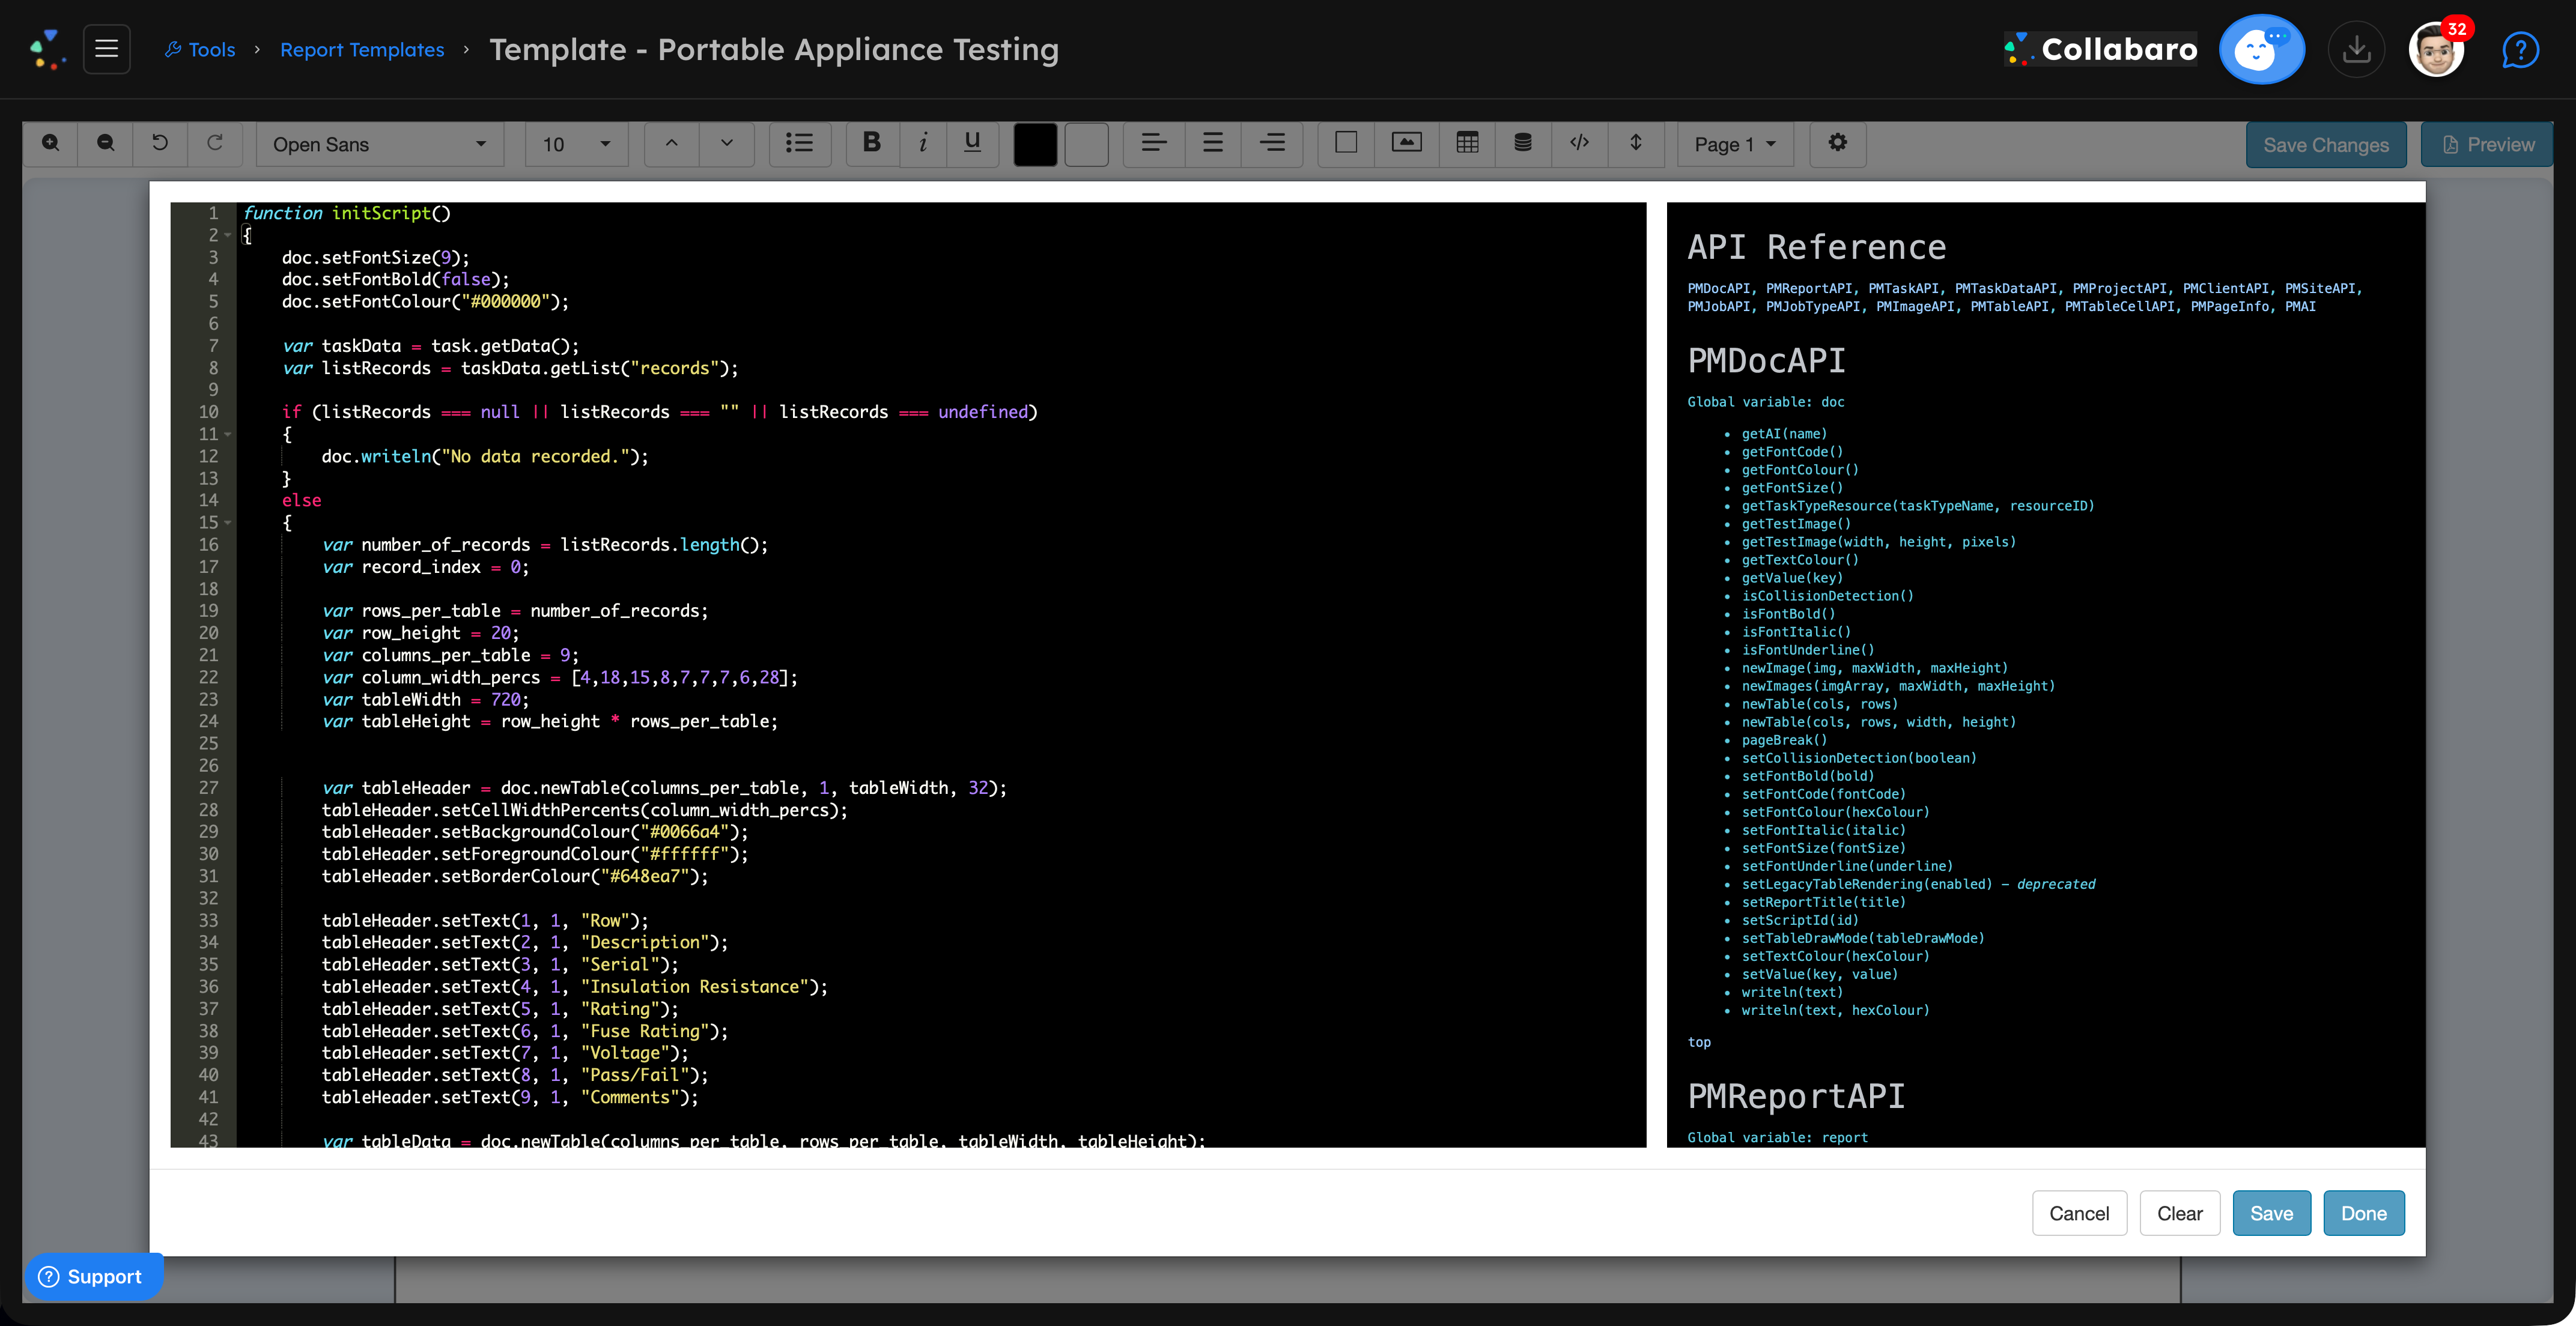This screenshot has height=1326, width=2576.
Task: Toggle center text alignment
Action: [x=1213, y=144]
